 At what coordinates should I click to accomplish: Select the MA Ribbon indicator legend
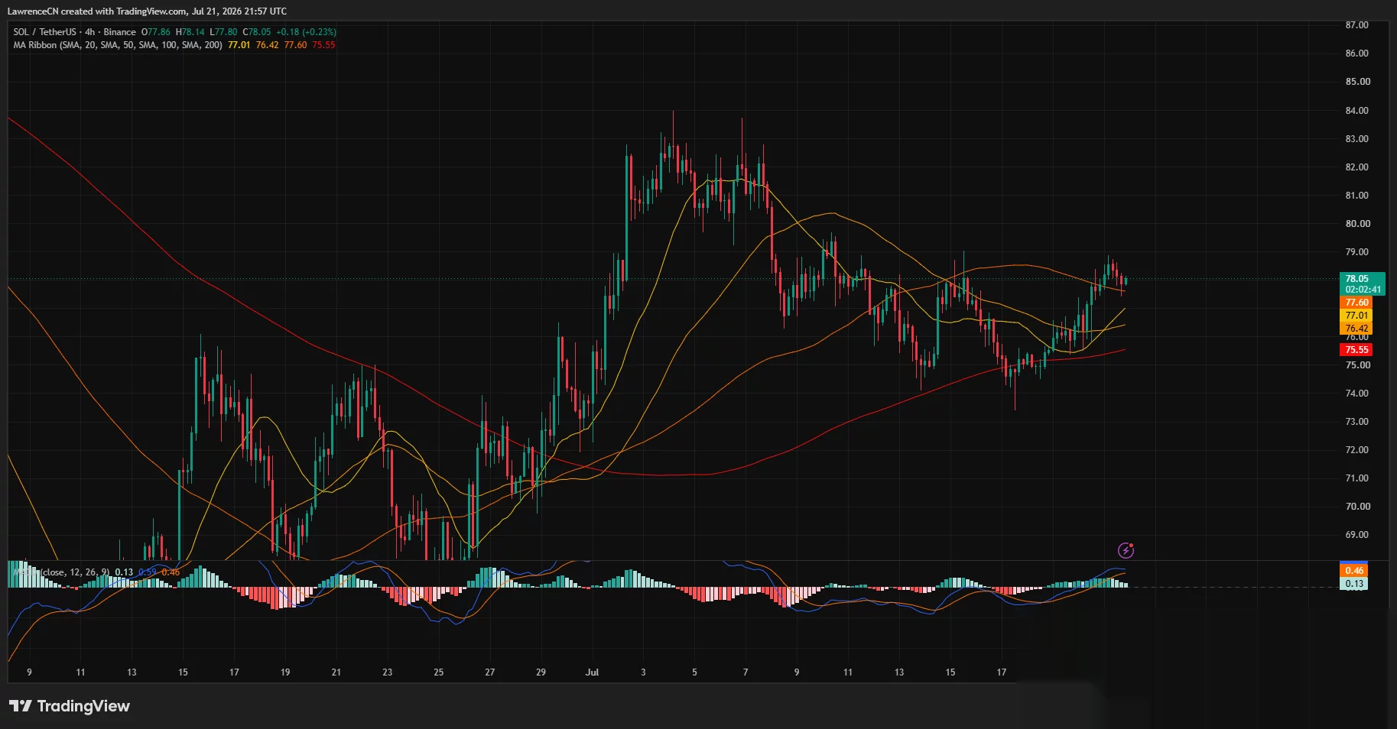(x=118, y=45)
